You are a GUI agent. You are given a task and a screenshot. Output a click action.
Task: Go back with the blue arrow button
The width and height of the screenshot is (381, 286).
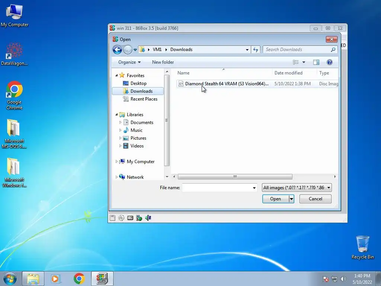(117, 50)
